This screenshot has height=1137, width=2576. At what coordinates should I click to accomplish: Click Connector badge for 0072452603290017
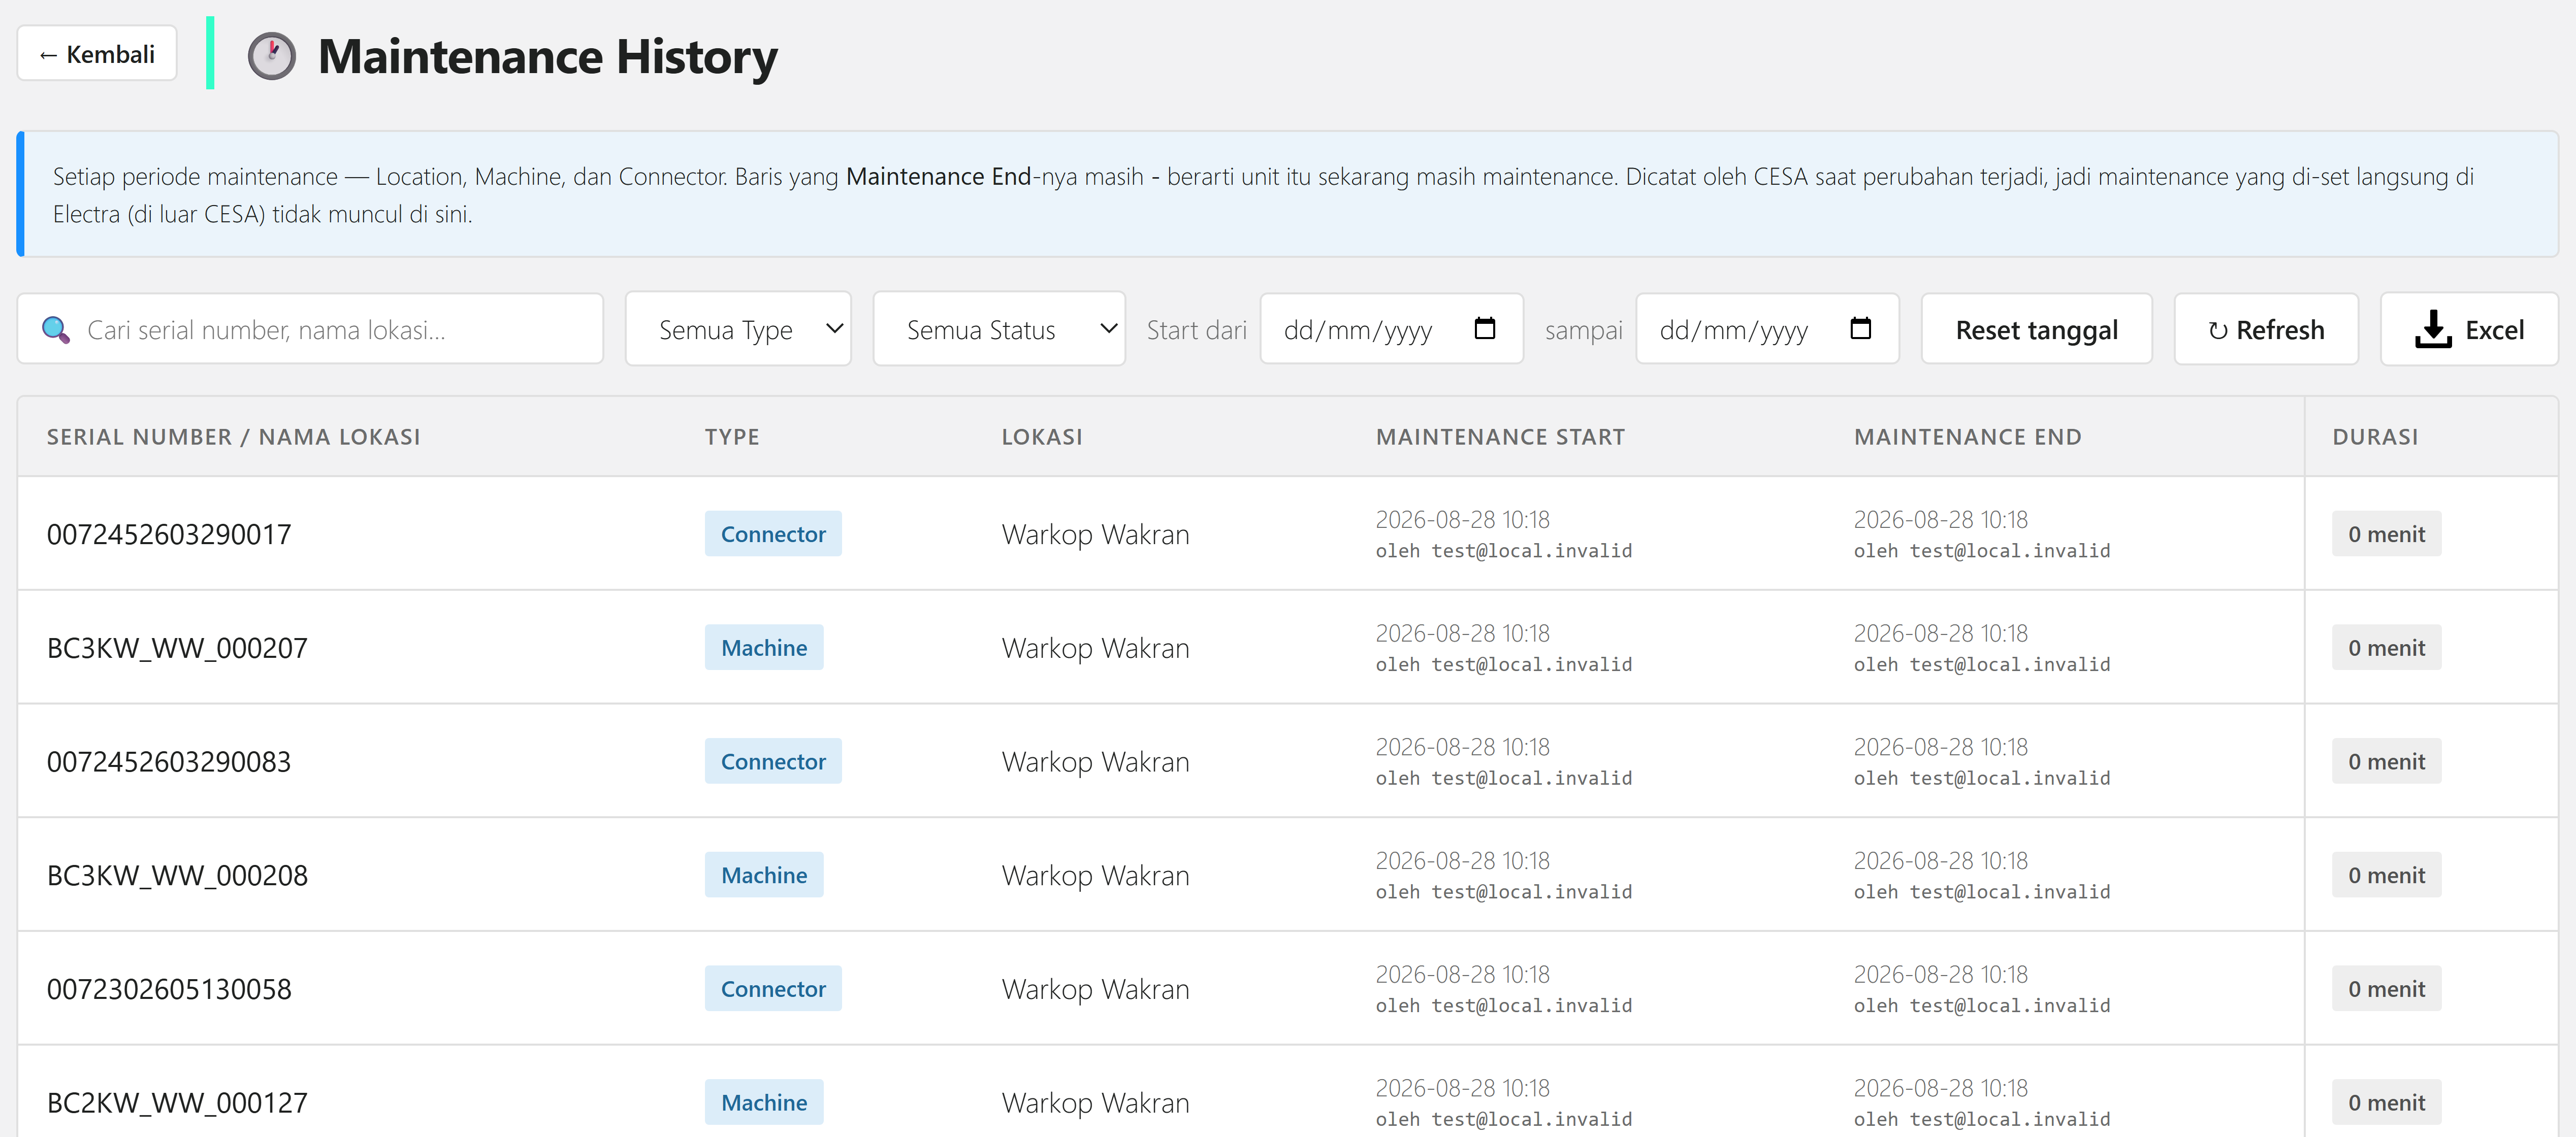click(773, 534)
